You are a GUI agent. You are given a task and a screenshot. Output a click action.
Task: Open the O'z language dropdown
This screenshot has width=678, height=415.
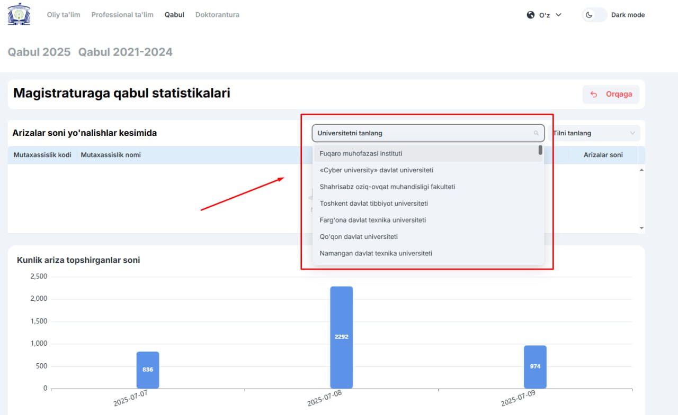tap(544, 15)
